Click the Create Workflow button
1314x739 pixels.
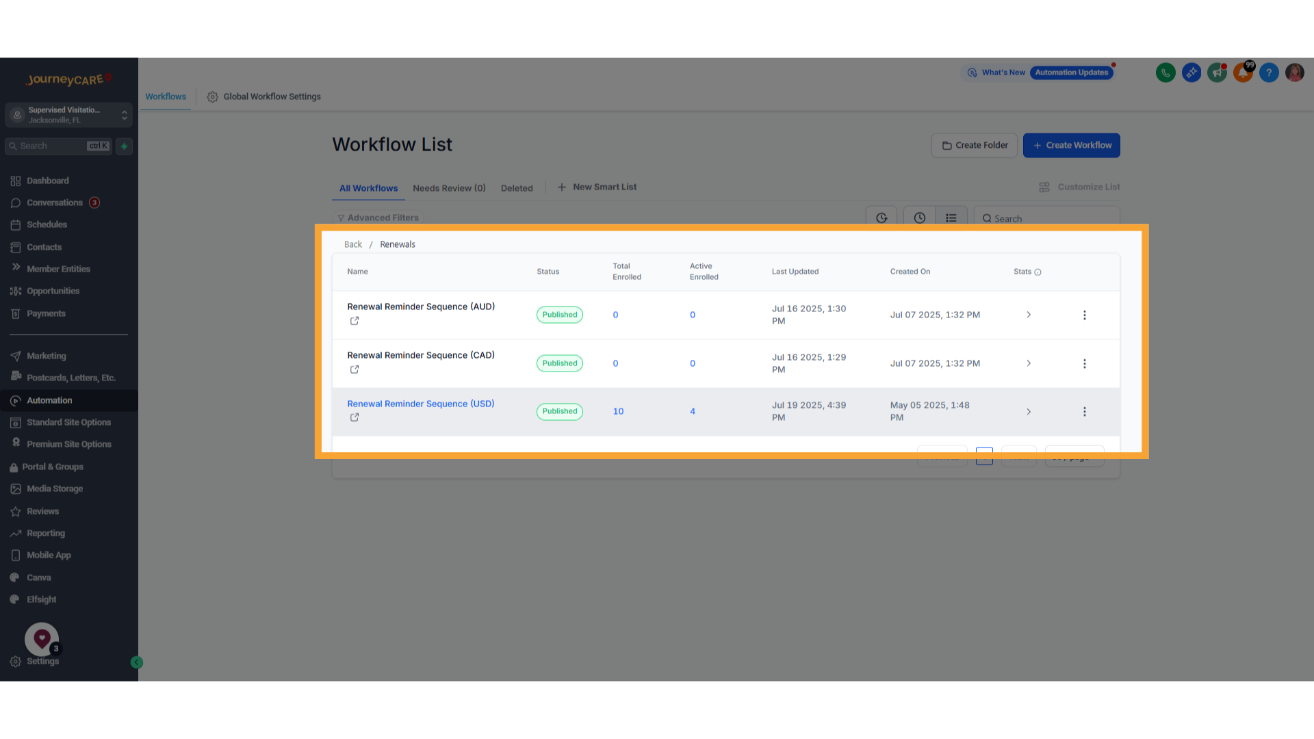pos(1071,145)
